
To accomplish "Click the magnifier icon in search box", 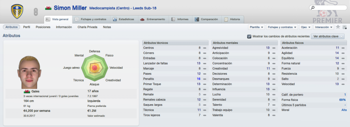I will tap(313, 8).
